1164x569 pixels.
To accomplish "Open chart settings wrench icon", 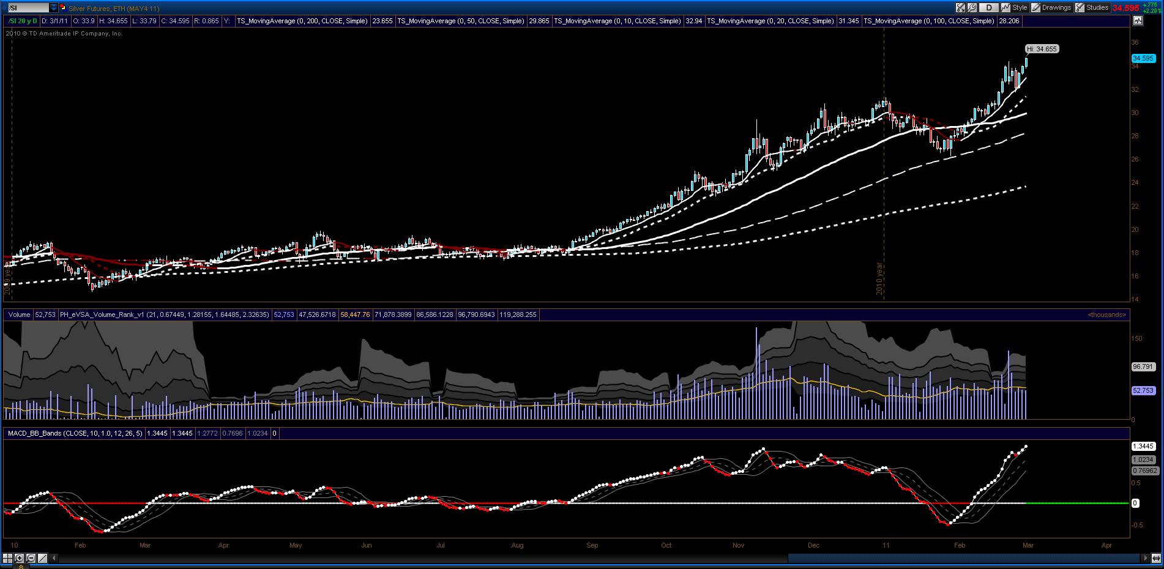I will (972, 8).
